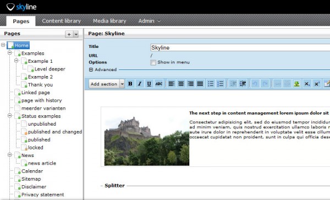The height and width of the screenshot is (200, 330).
Task: Select the Level deeper page
Action: point(50,69)
